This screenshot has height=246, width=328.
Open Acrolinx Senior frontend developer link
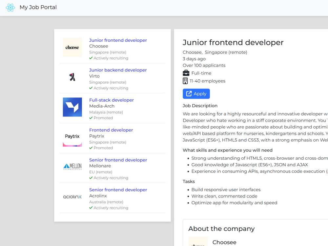coord(118,190)
